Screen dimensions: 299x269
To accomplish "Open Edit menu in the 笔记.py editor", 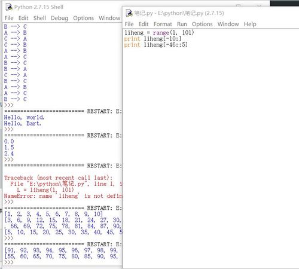I will pyautogui.click(x=144, y=24).
